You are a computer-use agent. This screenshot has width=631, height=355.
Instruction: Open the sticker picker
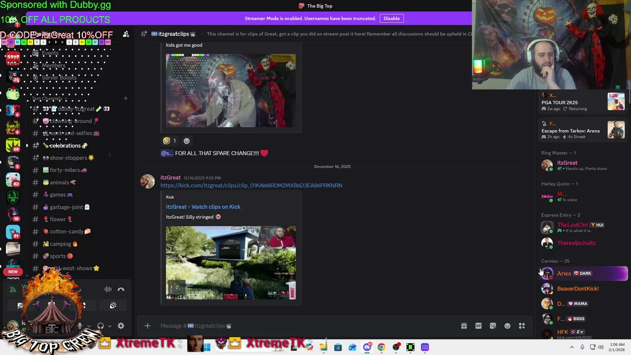pyautogui.click(x=493, y=326)
